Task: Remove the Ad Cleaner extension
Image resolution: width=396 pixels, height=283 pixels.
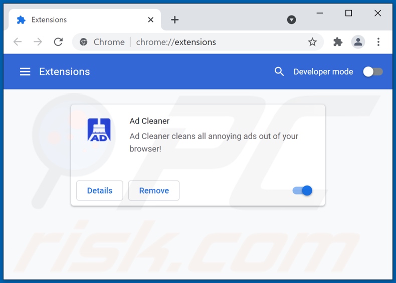Action: [154, 190]
